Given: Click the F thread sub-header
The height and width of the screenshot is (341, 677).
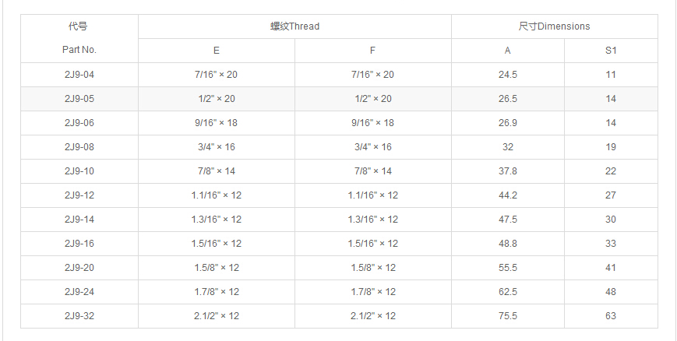Looking at the screenshot, I should point(373,51).
